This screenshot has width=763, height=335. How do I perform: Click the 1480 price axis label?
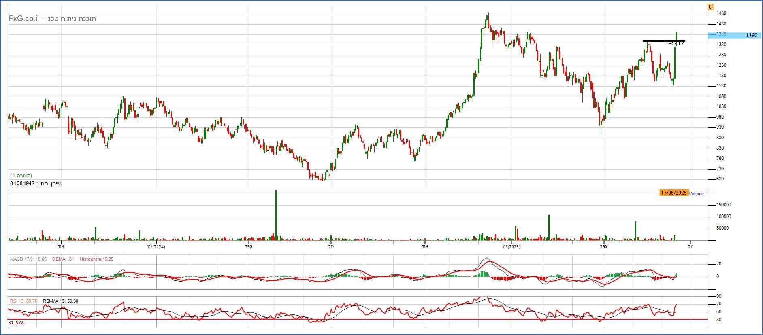pyautogui.click(x=721, y=13)
